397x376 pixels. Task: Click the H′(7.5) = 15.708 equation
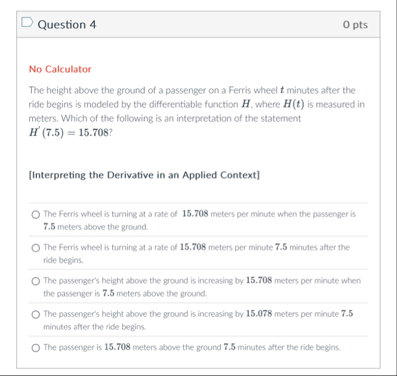(68, 133)
